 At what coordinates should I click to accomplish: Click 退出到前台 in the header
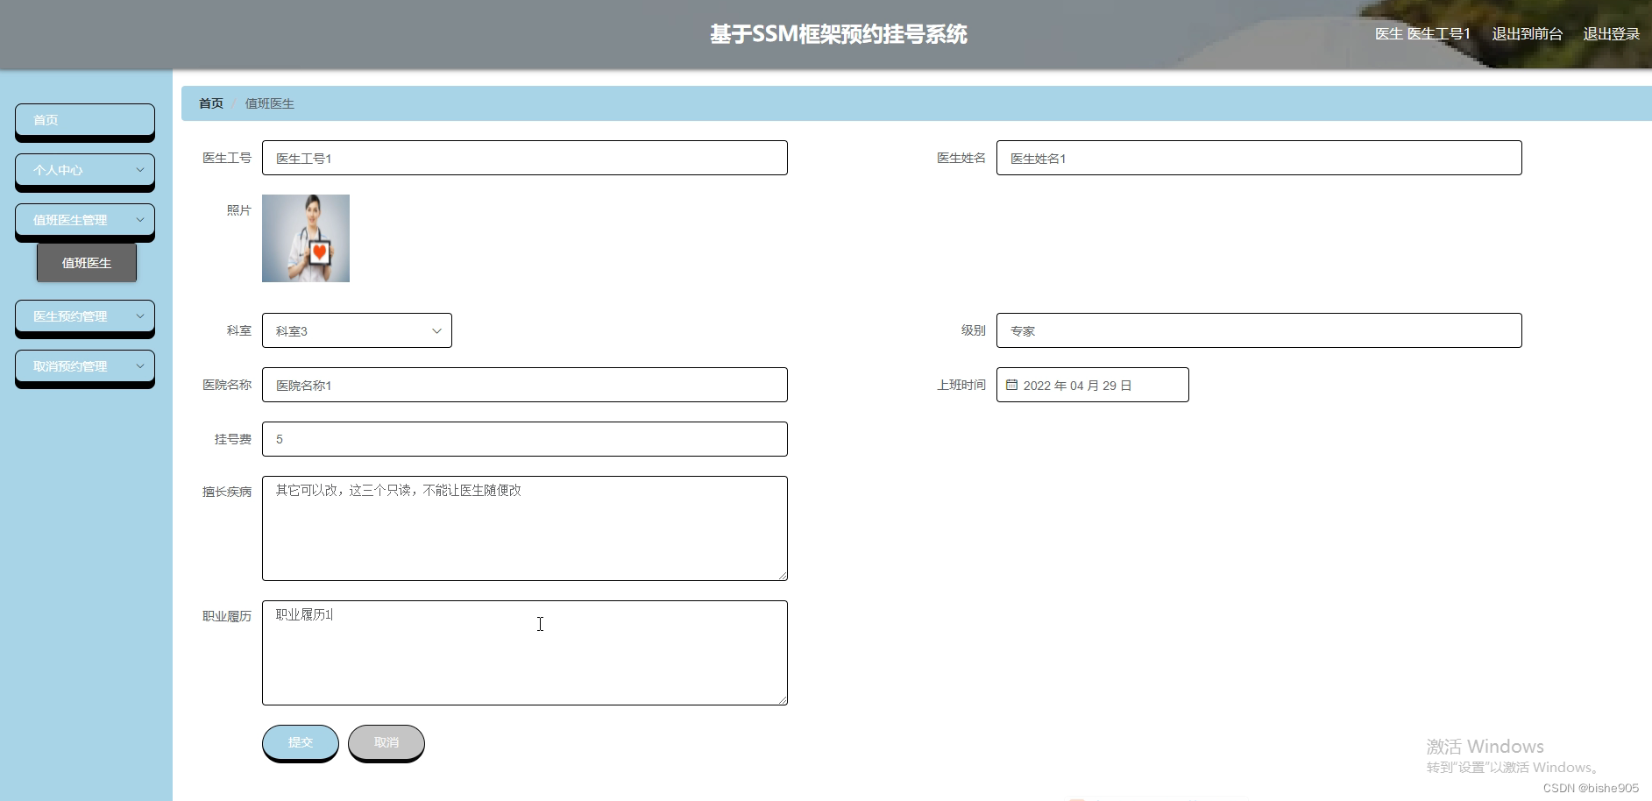pos(1527,33)
